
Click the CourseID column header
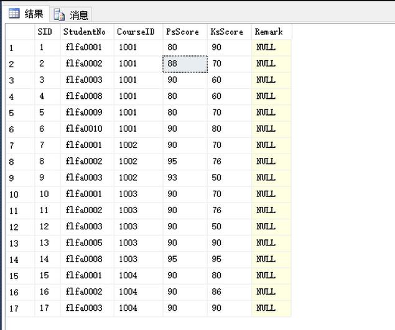click(138, 32)
